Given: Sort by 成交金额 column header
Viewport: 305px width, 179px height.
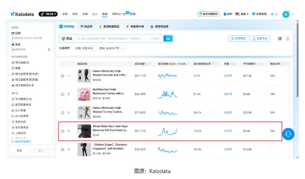Looking at the screenshot, I should click(x=143, y=64).
